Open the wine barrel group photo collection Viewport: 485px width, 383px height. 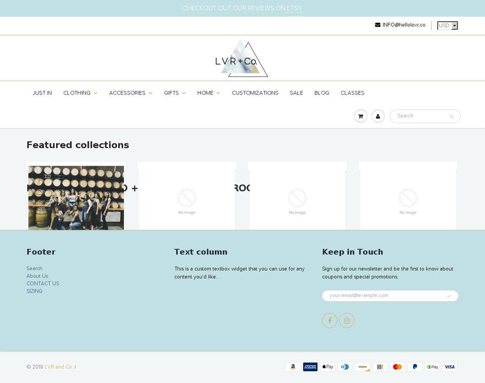pyautogui.click(x=76, y=198)
